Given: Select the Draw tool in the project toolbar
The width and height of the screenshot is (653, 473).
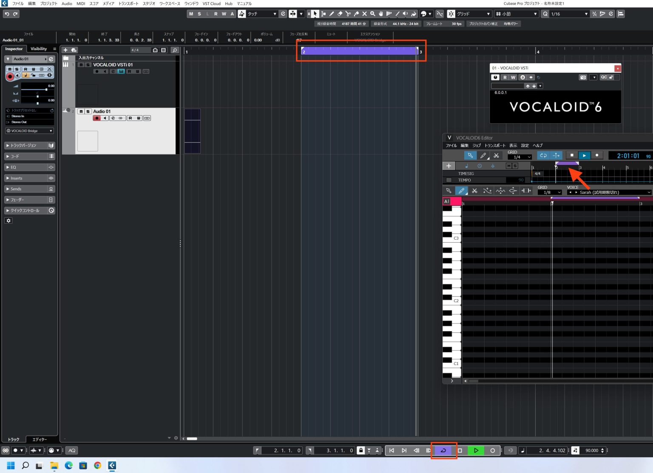Looking at the screenshot, I should click(332, 14).
